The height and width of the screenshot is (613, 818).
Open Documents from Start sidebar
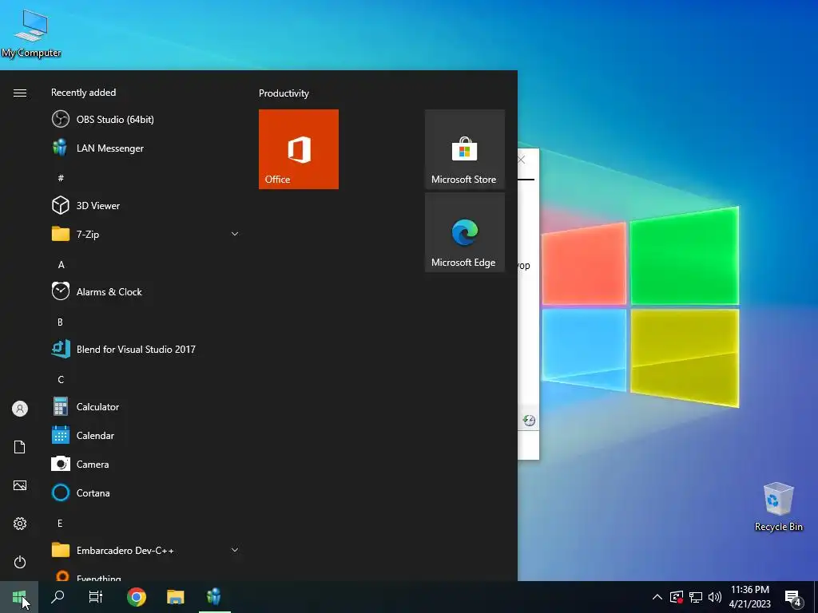[x=20, y=447]
